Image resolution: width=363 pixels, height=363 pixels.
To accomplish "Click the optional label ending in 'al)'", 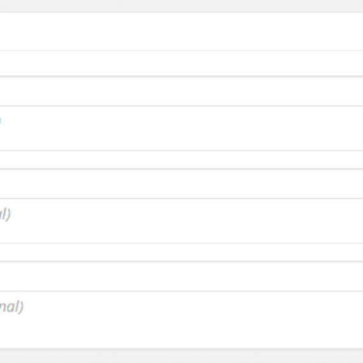I will [x=5, y=214].
